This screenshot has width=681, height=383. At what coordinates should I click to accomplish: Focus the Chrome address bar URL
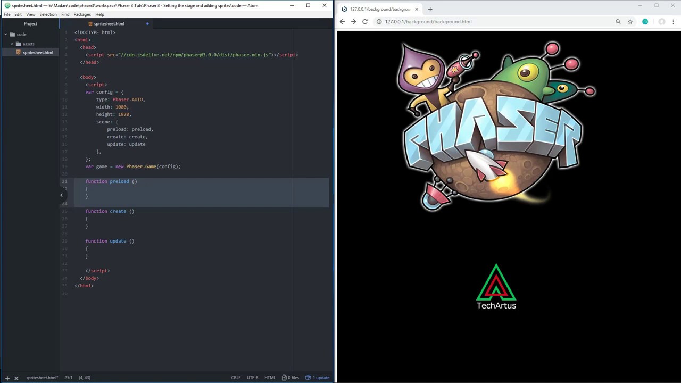click(428, 22)
